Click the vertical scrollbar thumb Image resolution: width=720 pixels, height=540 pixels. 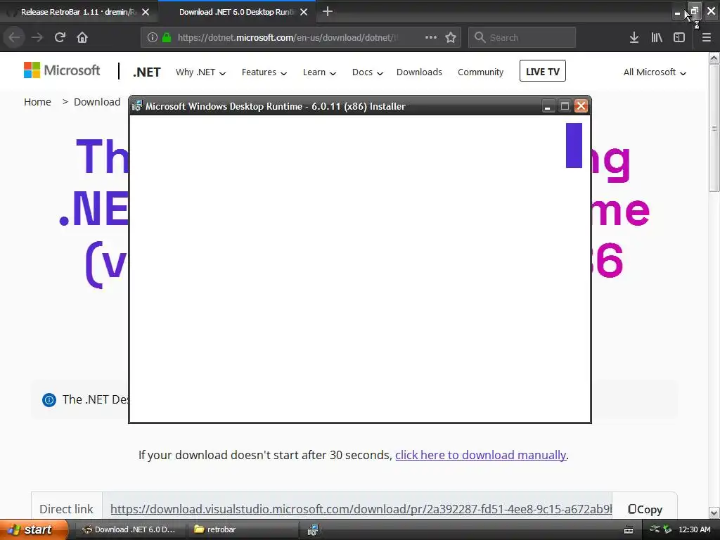(714, 128)
